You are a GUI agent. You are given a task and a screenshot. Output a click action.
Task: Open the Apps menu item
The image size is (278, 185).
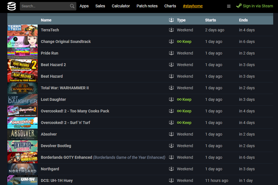pos(84,6)
